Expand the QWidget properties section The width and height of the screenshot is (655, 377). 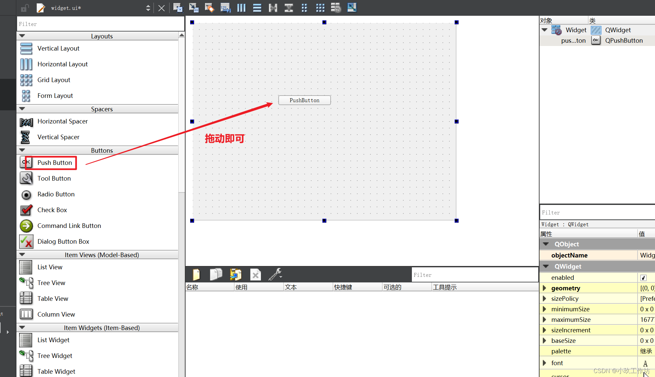(545, 266)
